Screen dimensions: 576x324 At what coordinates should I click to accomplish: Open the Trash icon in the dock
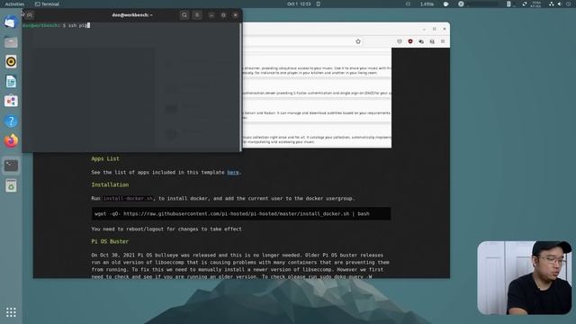11,186
